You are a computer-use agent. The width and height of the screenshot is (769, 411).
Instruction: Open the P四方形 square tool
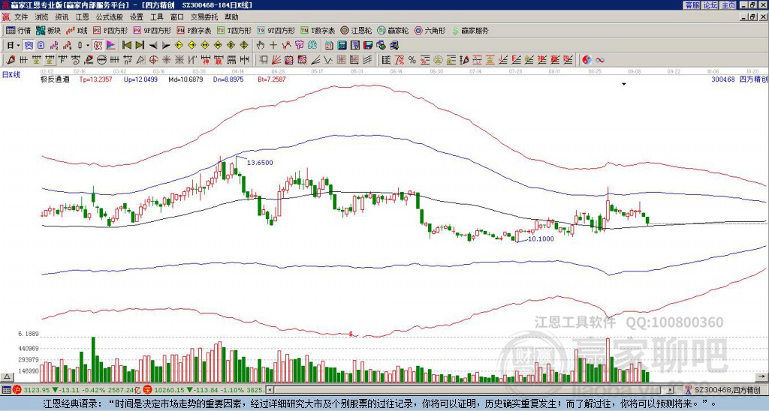point(110,30)
